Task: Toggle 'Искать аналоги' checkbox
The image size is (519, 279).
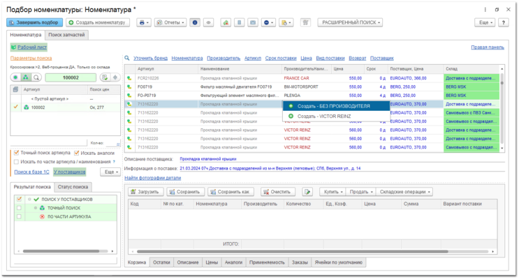Action: pyautogui.click(x=76, y=153)
